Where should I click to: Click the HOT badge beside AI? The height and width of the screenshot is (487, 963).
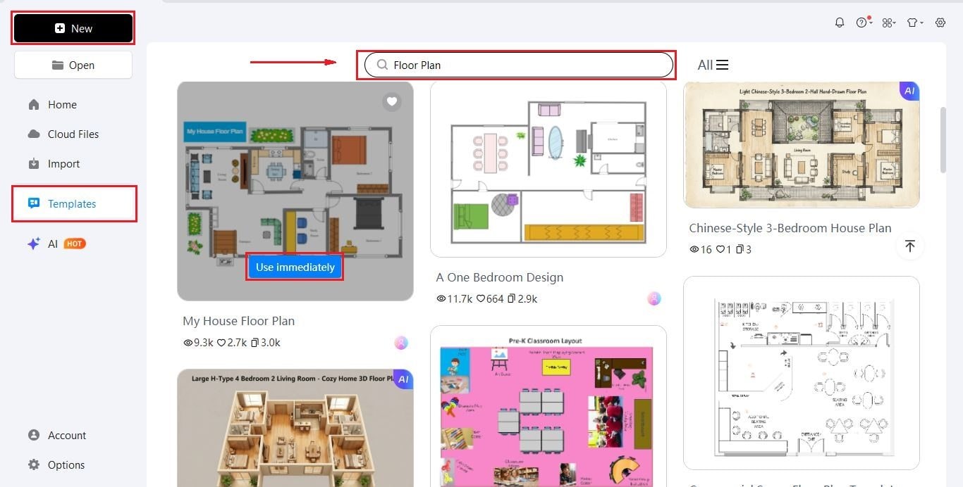click(x=75, y=243)
